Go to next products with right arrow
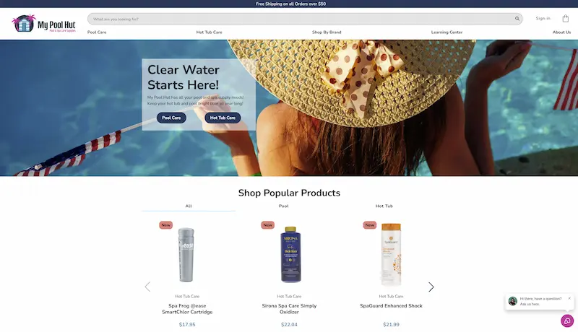Image resolution: width=578 pixels, height=332 pixels. point(431,287)
